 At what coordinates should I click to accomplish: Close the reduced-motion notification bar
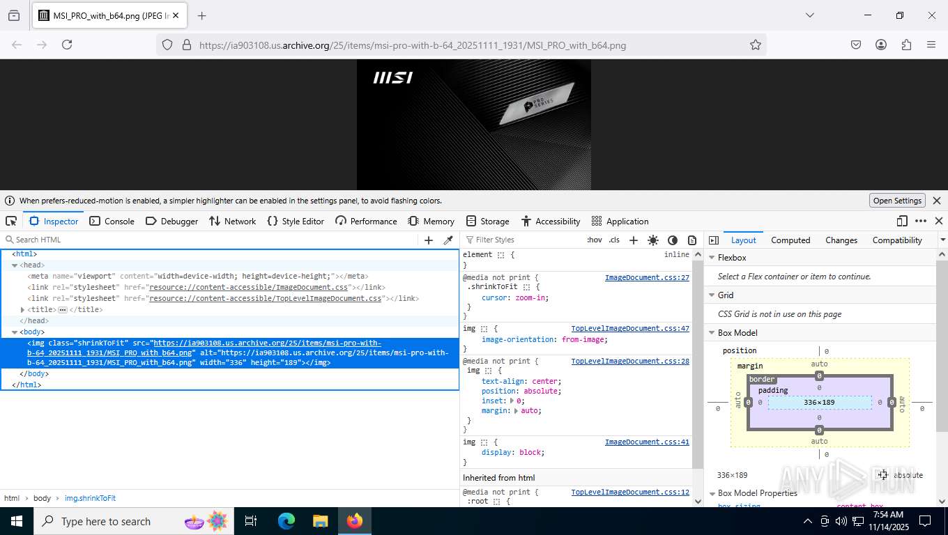pyautogui.click(x=937, y=201)
